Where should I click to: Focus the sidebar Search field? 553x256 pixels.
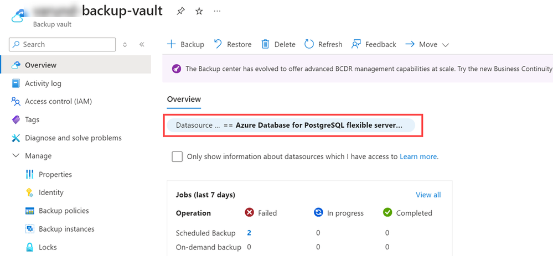[x=63, y=44]
